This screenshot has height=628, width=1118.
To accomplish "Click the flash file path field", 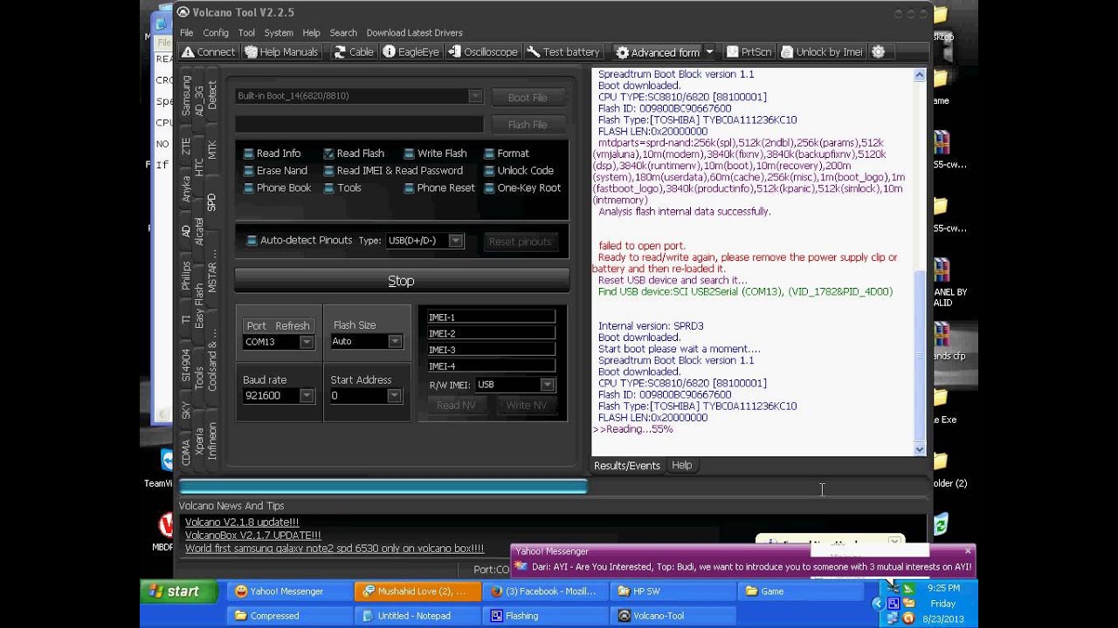I will pos(359,125).
